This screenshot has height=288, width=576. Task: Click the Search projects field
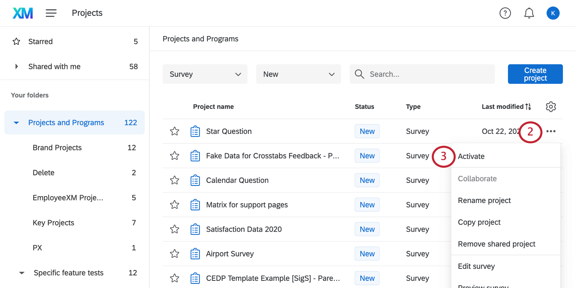coord(427,74)
